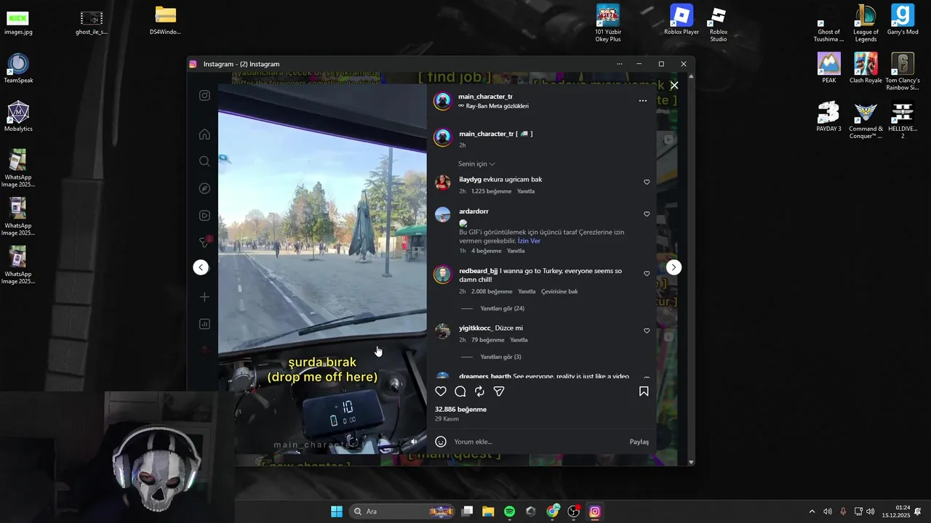Image resolution: width=931 pixels, height=523 pixels.
Task: Open Google Chrome from the taskbar
Action: coord(553,511)
